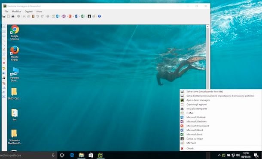Click Chiudi with red X
The height and width of the screenshot is (159, 262).
click(x=221, y=148)
